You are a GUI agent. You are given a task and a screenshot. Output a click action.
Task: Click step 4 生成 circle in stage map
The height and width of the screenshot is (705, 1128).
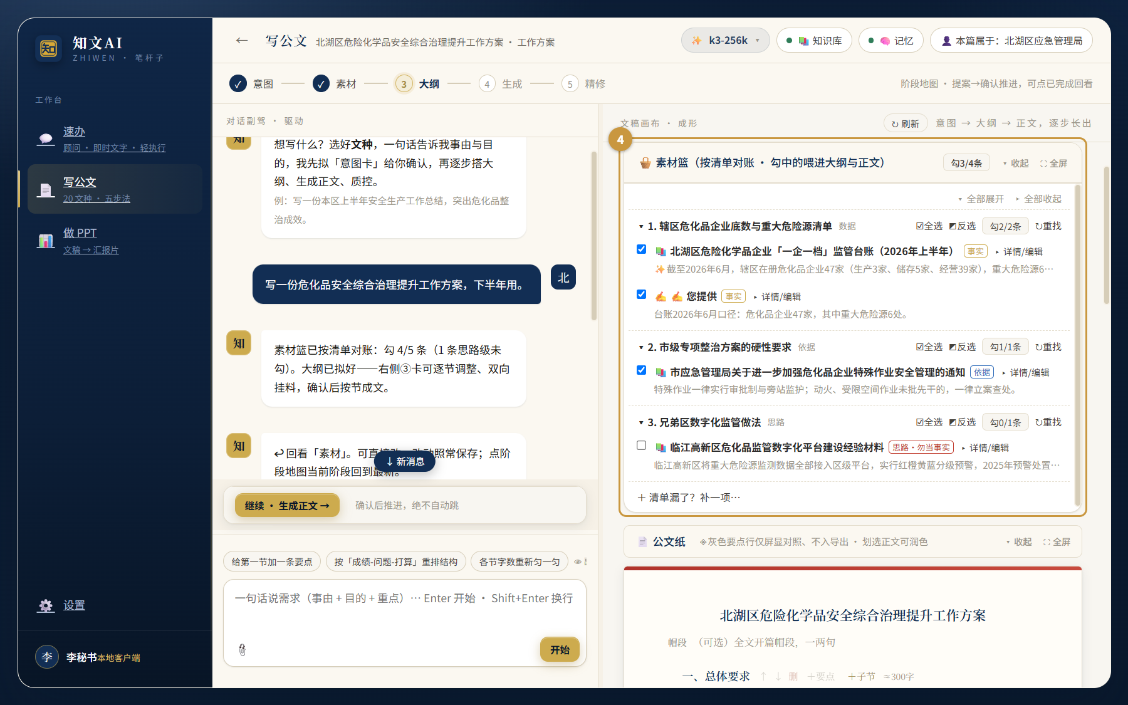click(487, 83)
